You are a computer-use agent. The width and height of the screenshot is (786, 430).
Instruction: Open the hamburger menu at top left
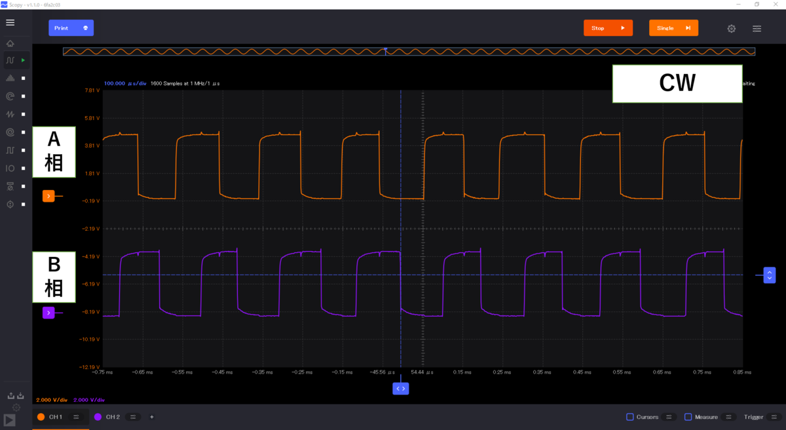[x=10, y=22]
